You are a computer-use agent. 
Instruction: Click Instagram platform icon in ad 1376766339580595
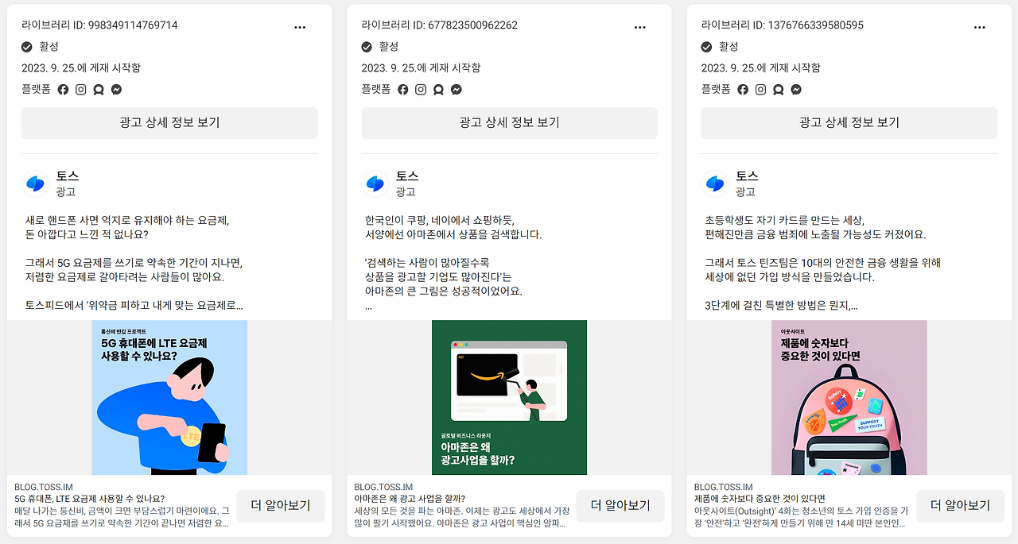pyautogui.click(x=760, y=90)
